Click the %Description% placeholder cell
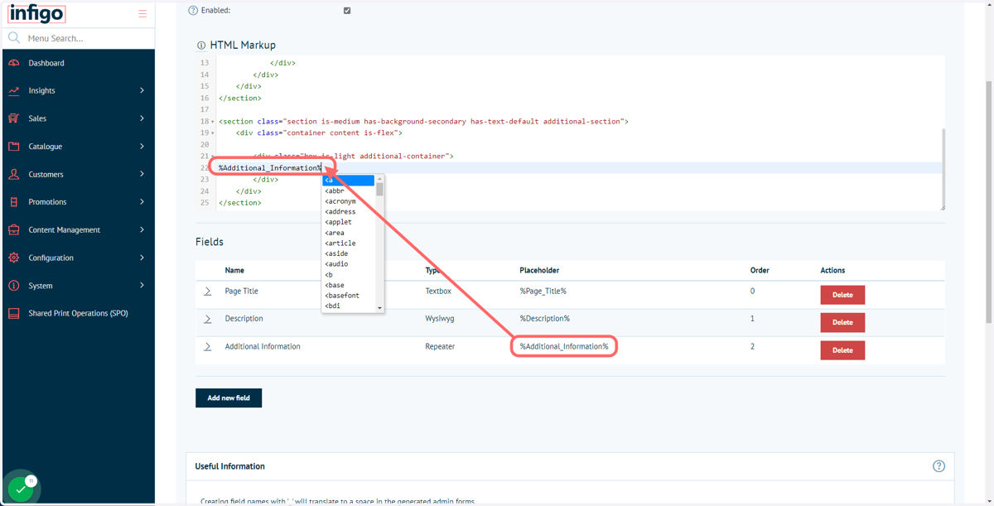The image size is (994, 506). pos(545,319)
